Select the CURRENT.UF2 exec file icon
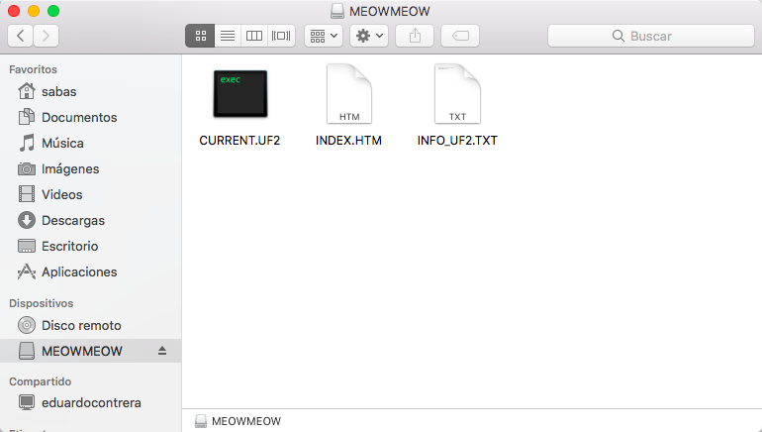 coord(240,93)
